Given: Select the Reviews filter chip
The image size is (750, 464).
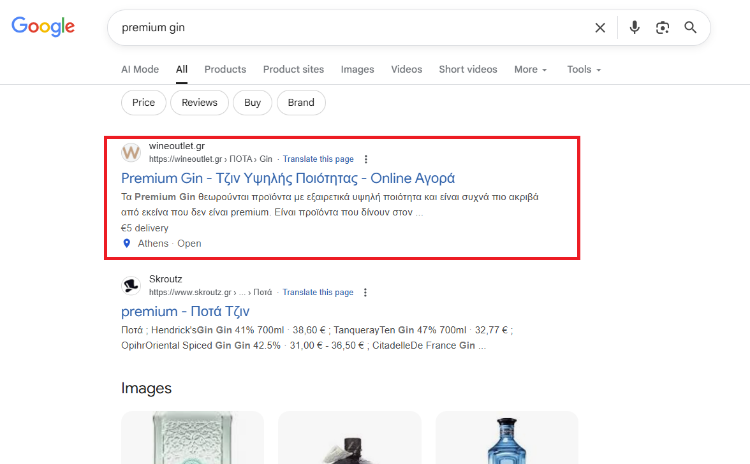Looking at the screenshot, I should tap(199, 103).
